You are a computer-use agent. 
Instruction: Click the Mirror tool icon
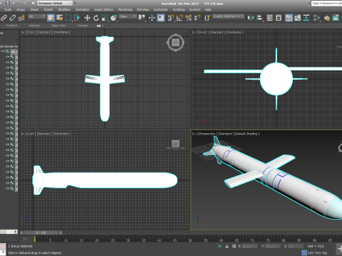pos(250,18)
